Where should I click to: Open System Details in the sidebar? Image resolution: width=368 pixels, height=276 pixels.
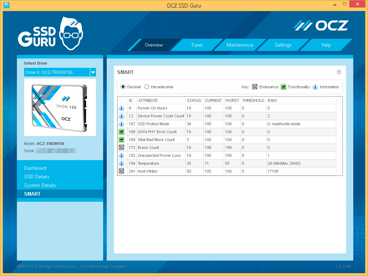[40, 185]
